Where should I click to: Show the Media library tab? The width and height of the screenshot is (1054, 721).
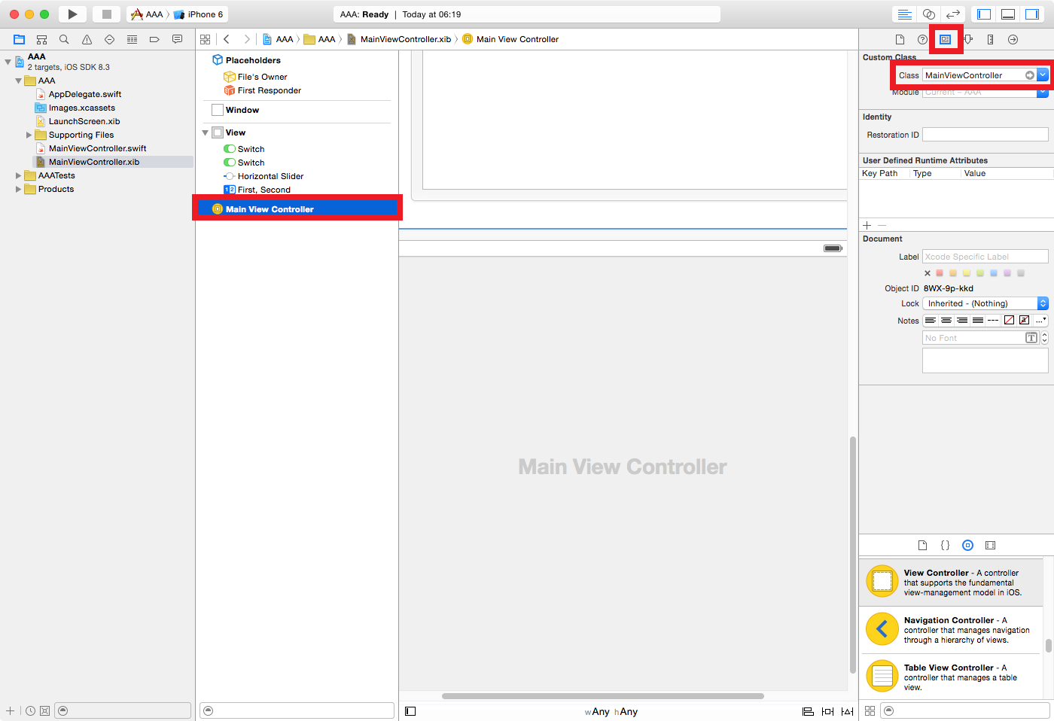coord(991,545)
